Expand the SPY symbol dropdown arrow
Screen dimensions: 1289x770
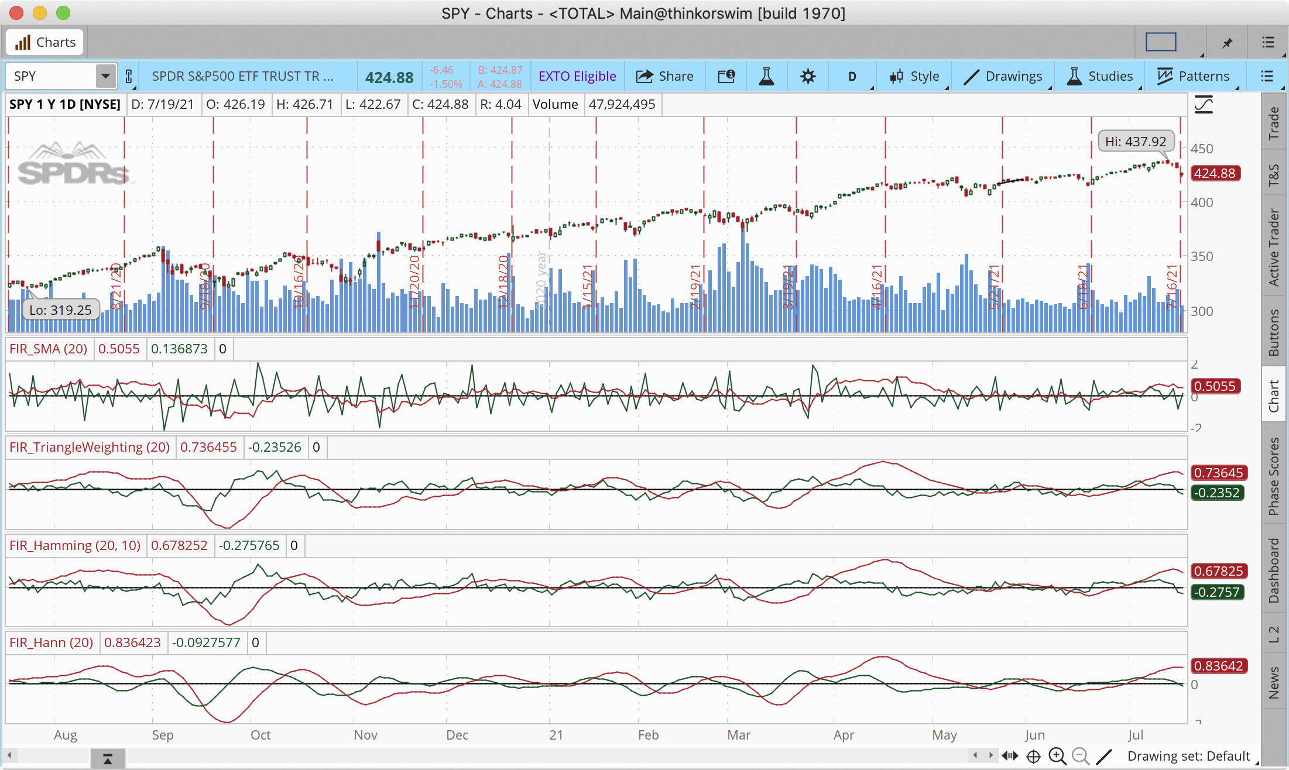tap(105, 76)
